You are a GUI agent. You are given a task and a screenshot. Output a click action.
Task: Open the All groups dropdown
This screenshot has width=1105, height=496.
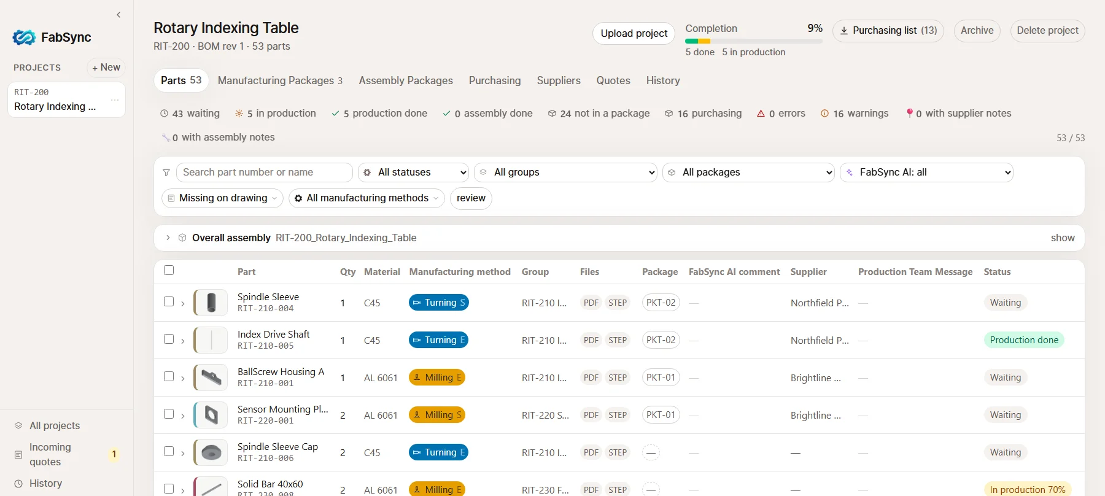pos(566,172)
